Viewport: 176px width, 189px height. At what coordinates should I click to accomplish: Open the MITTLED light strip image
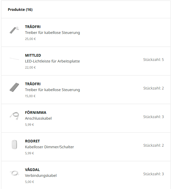(14, 59)
